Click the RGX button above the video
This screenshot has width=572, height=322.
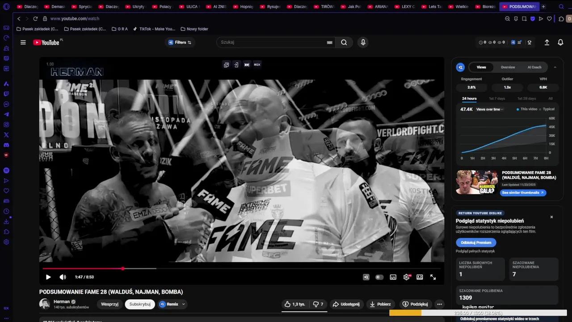[x=257, y=65]
